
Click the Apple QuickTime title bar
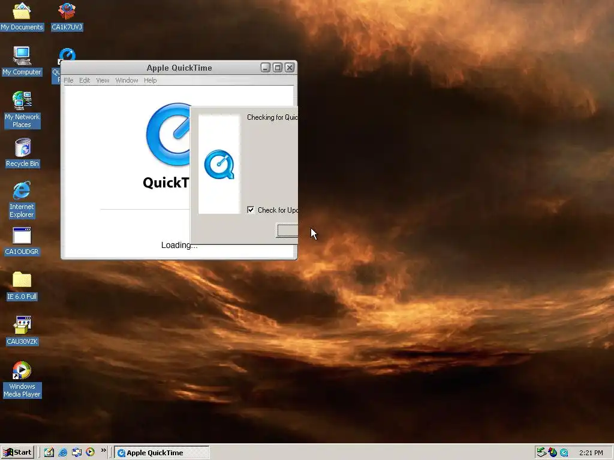(179, 68)
